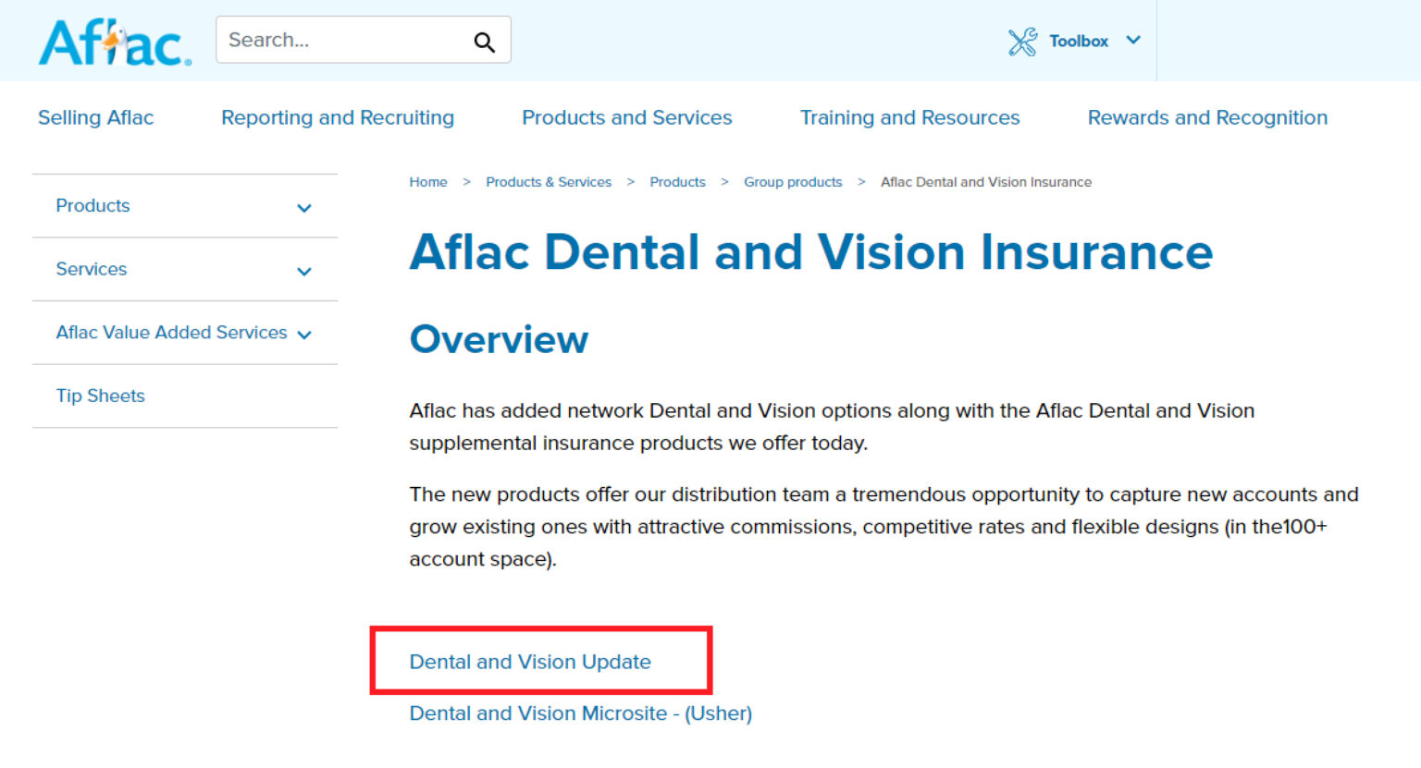1421x768 pixels.
Task: Open the Products and Services menu
Action: pyautogui.click(x=626, y=117)
